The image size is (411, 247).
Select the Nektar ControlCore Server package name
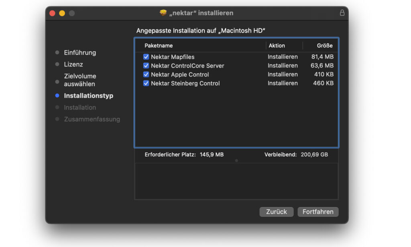pyautogui.click(x=187, y=66)
